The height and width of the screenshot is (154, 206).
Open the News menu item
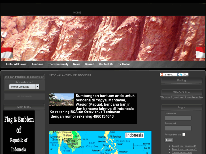coord(77,64)
